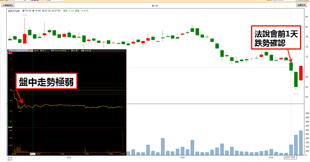Click the 3/01 date label on the axis
The height and width of the screenshot is (162, 310).
pyautogui.click(x=69, y=158)
